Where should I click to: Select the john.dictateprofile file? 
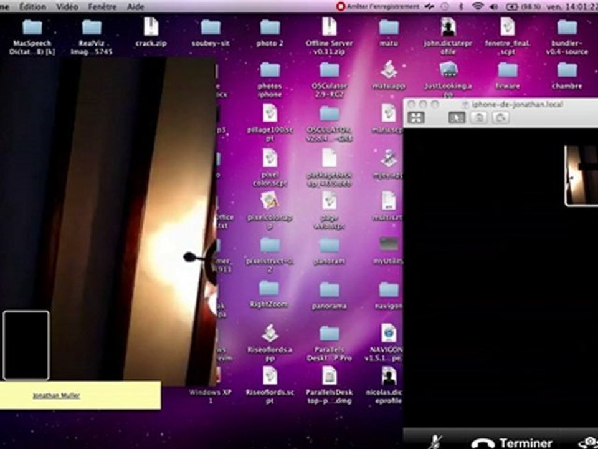(448, 36)
